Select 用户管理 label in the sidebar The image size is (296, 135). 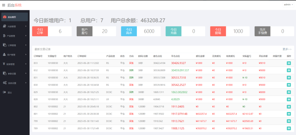tap(11, 55)
